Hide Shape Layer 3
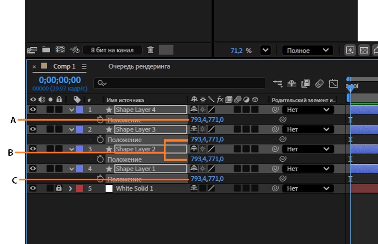Viewport: 378px width, 244px height. point(33,129)
